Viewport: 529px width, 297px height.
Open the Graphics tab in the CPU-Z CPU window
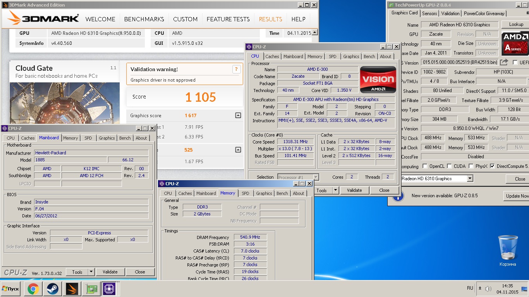[x=351, y=56]
